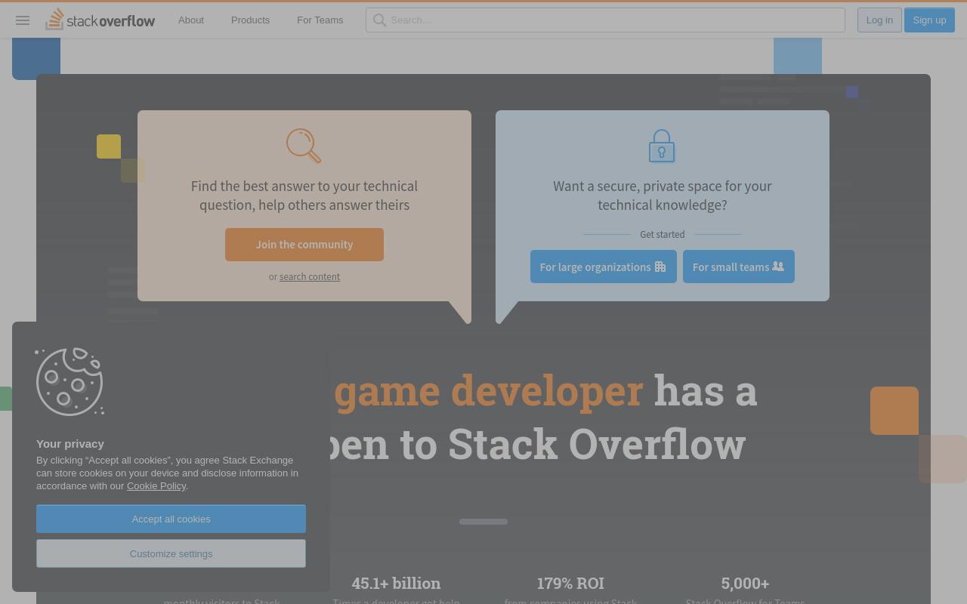Image resolution: width=967 pixels, height=604 pixels.
Task: Click the 'Get started' label
Action: pyautogui.click(x=663, y=235)
